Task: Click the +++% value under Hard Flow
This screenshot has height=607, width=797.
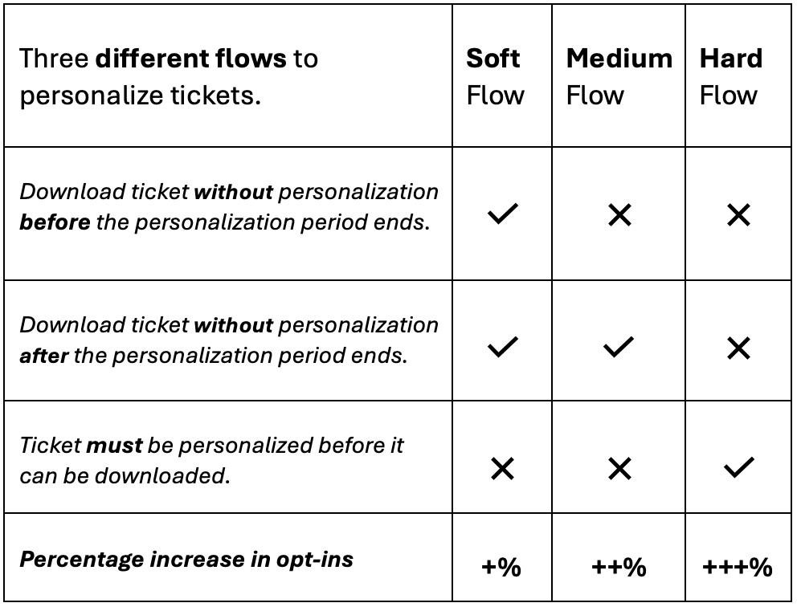Action: [737, 567]
